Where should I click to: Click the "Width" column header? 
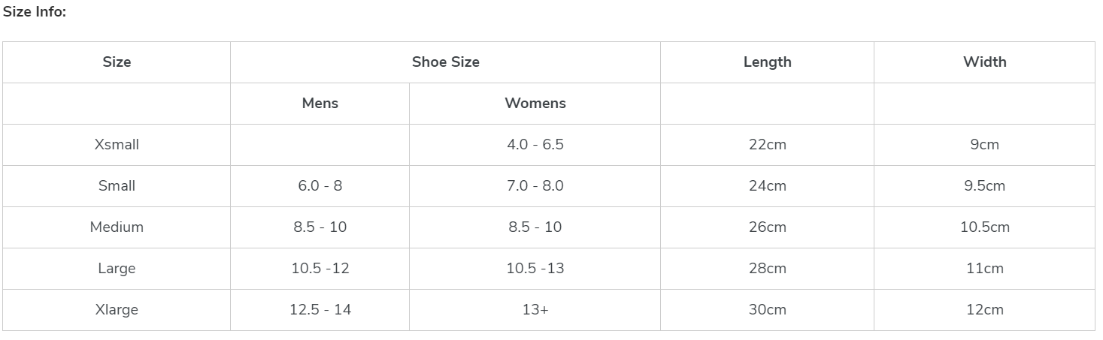click(984, 62)
